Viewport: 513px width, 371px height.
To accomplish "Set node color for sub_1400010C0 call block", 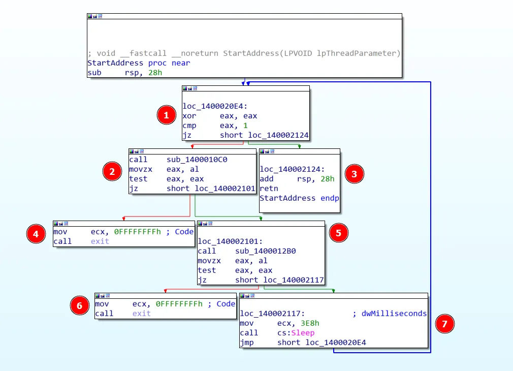I will [132, 151].
